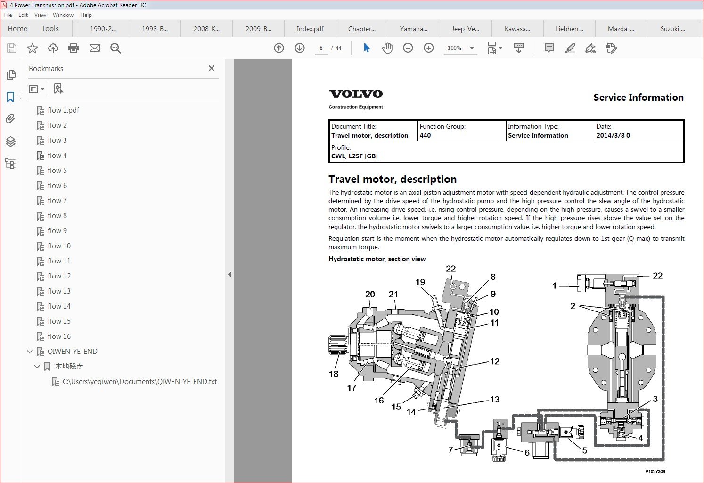Switch to the Jeep_Ve... document tab

pos(466,29)
